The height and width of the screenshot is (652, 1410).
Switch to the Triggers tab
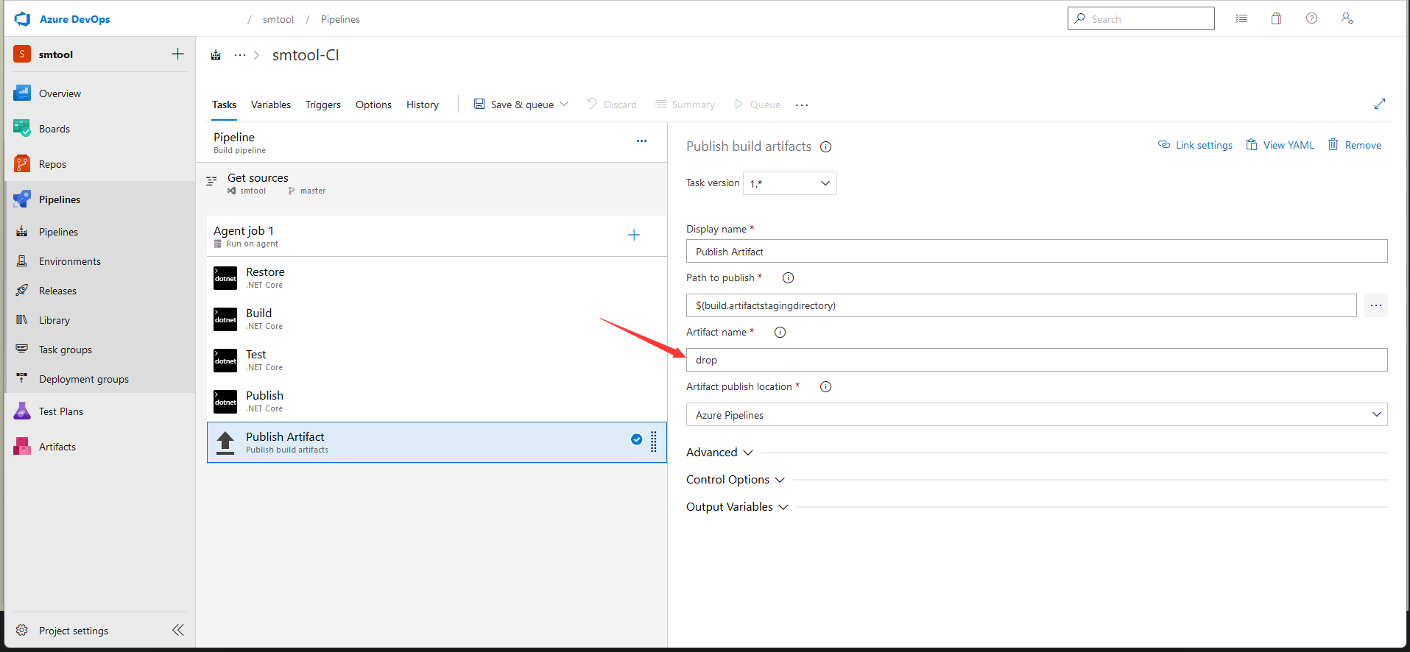322,104
